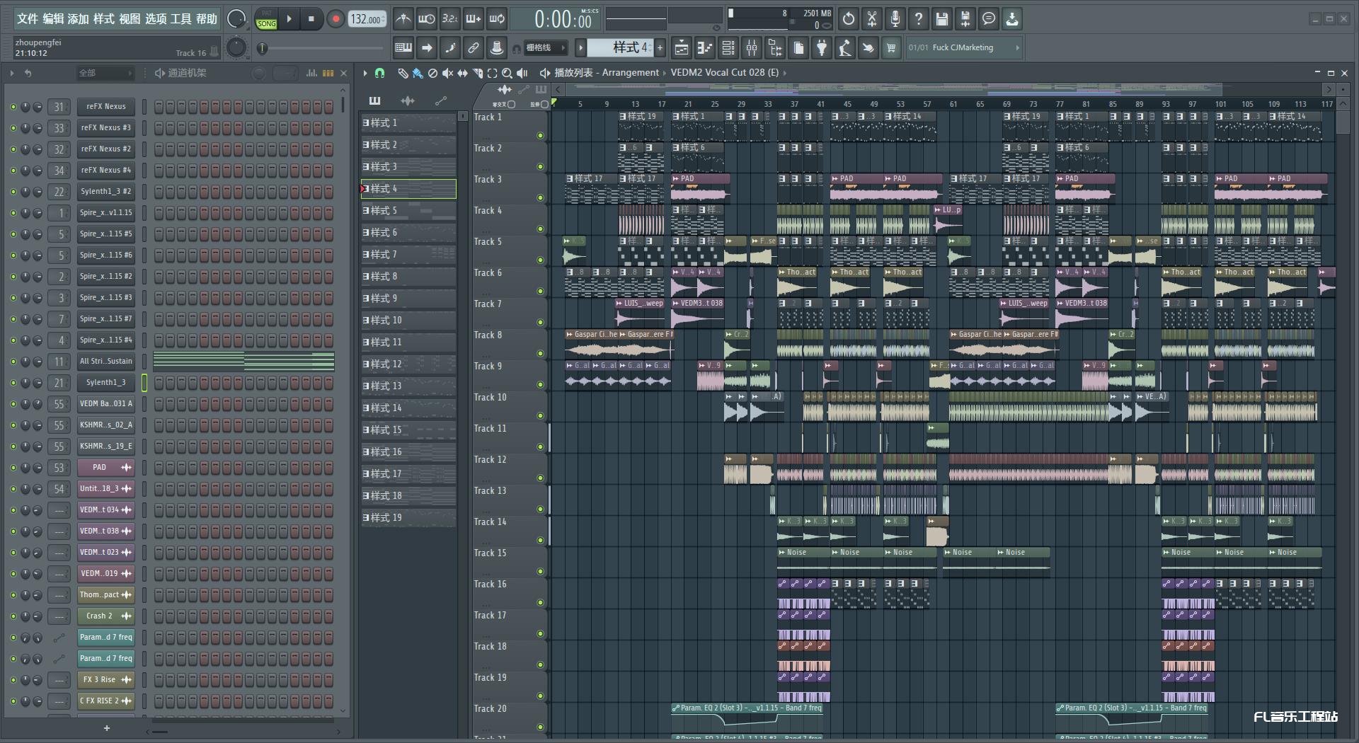Open the 文件 menu
Image resolution: width=1359 pixels, height=743 pixels.
[27, 19]
